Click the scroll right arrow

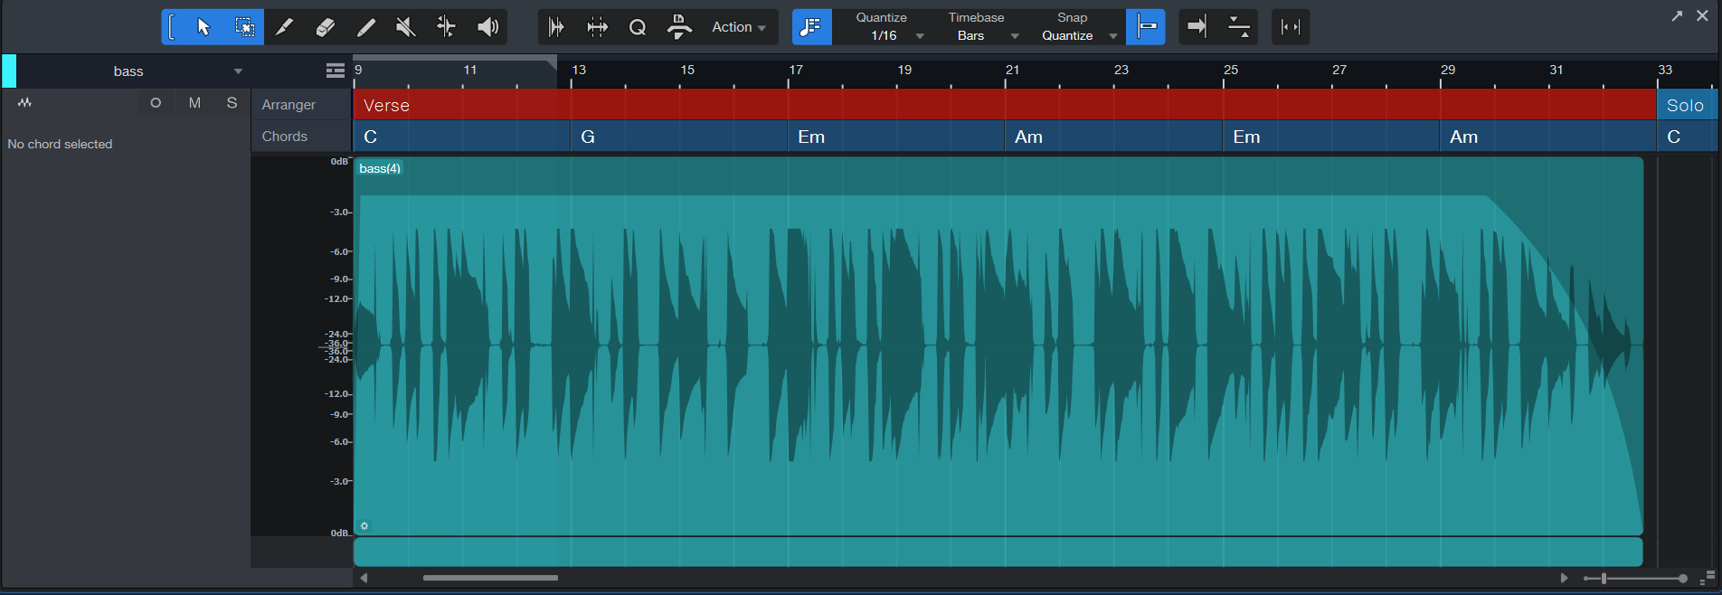tap(1564, 578)
